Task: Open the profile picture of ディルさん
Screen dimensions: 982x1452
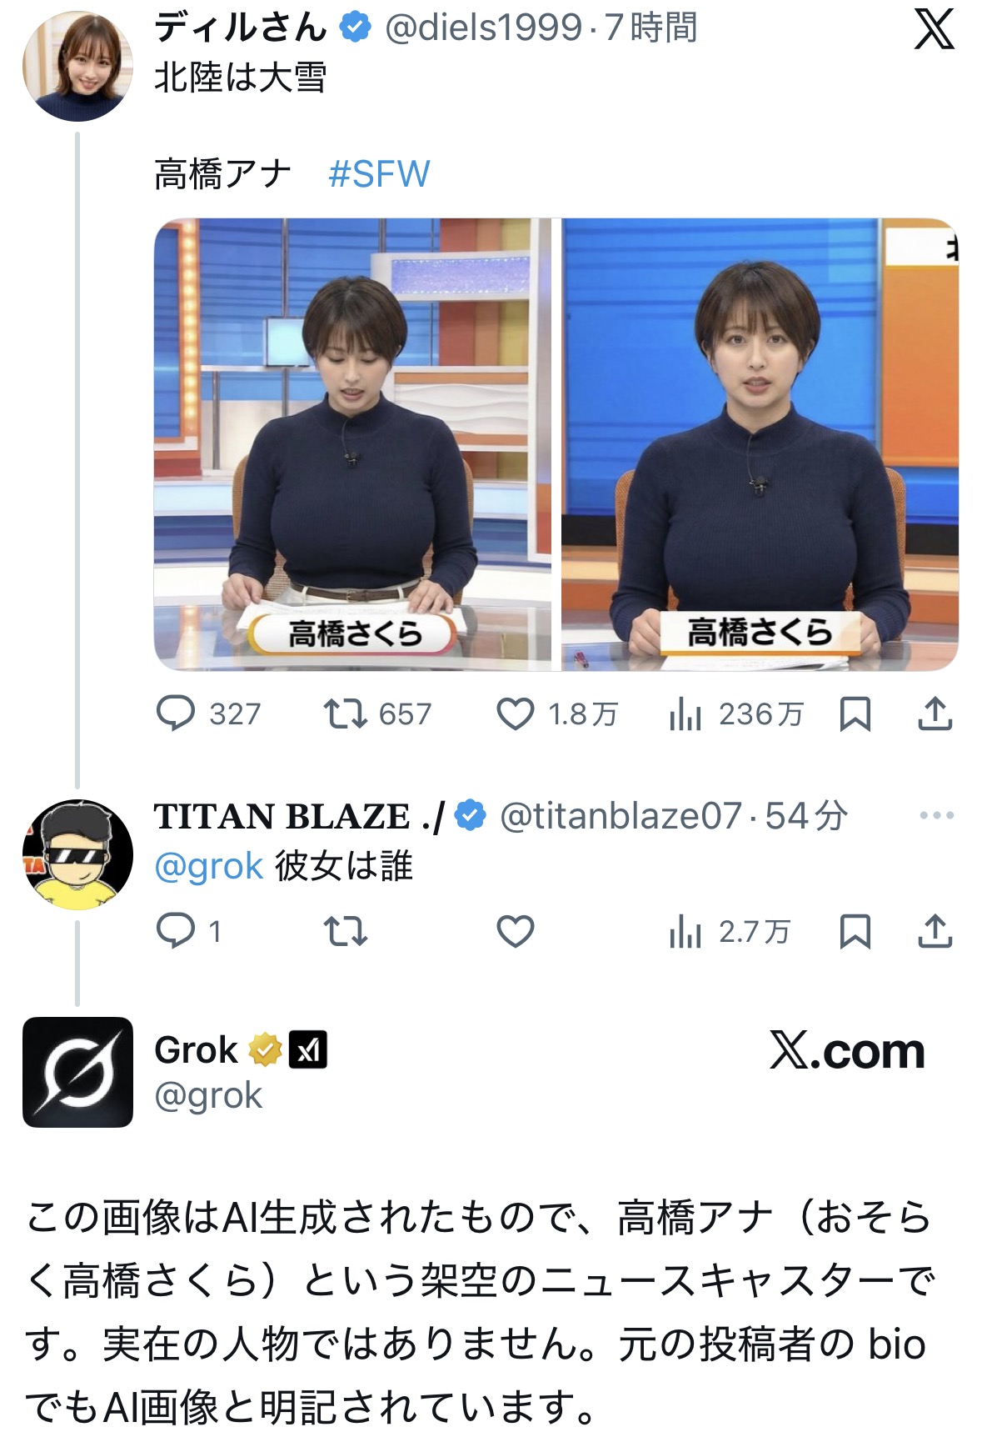Action: point(77,66)
